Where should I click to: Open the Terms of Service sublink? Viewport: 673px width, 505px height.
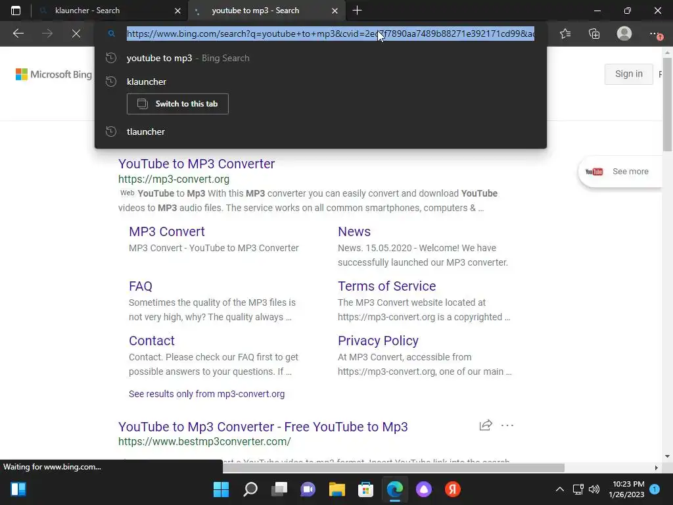(x=386, y=286)
